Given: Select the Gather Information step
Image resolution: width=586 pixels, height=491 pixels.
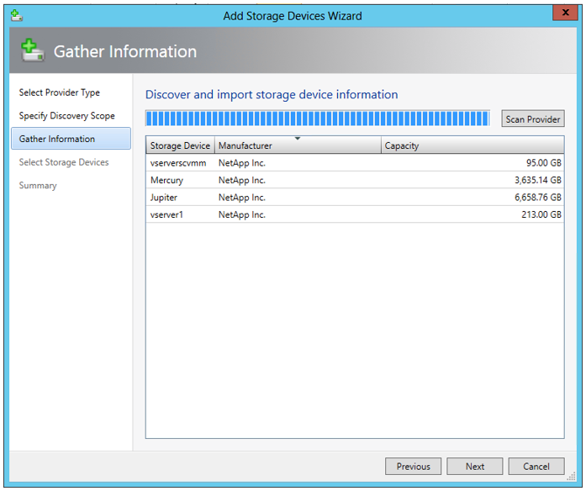Looking at the screenshot, I should [57, 139].
